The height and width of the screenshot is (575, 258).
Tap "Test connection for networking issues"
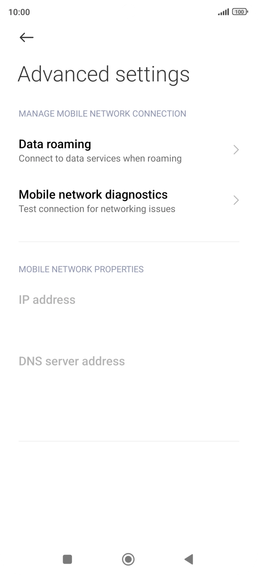click(97, 209)
